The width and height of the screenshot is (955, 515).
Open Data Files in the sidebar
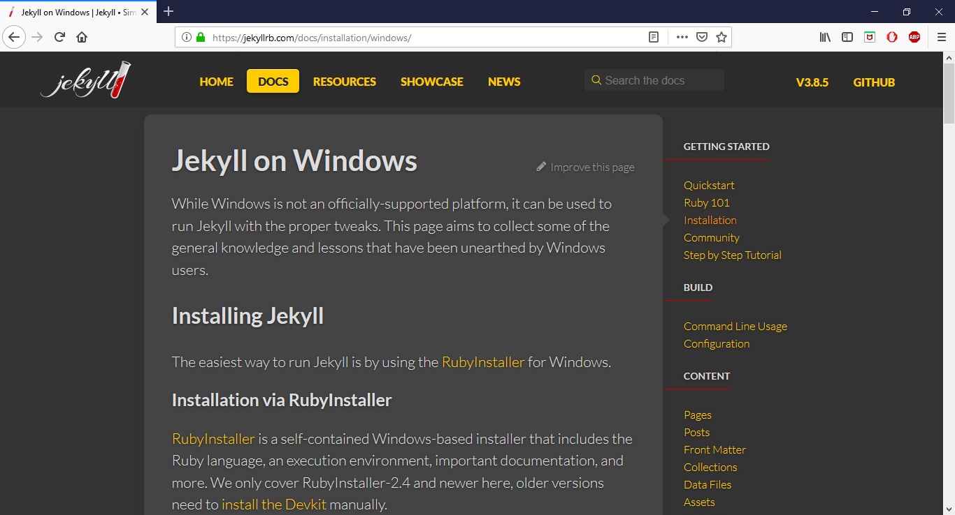pyautogui.click(x=708, y=484)
